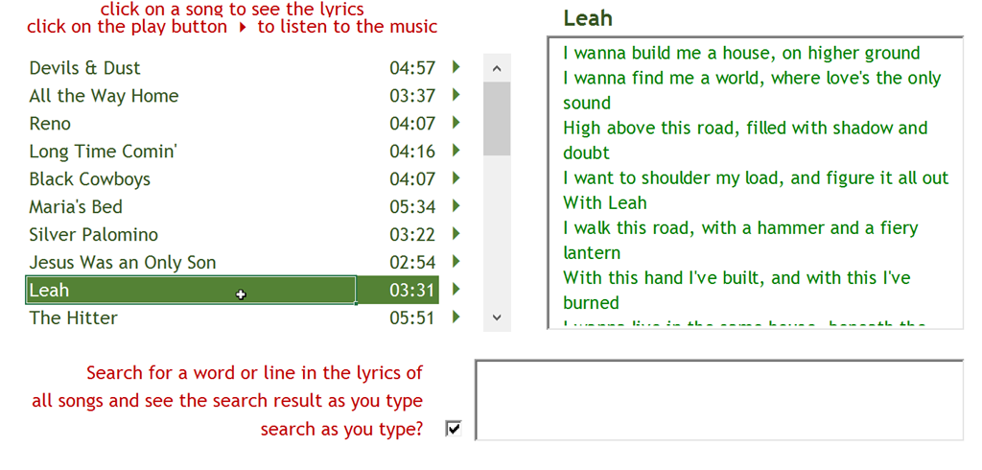Show lyrics for Devils & Dust
The width and height of the screenshot is (982, 470).
[x=84, y=68]
